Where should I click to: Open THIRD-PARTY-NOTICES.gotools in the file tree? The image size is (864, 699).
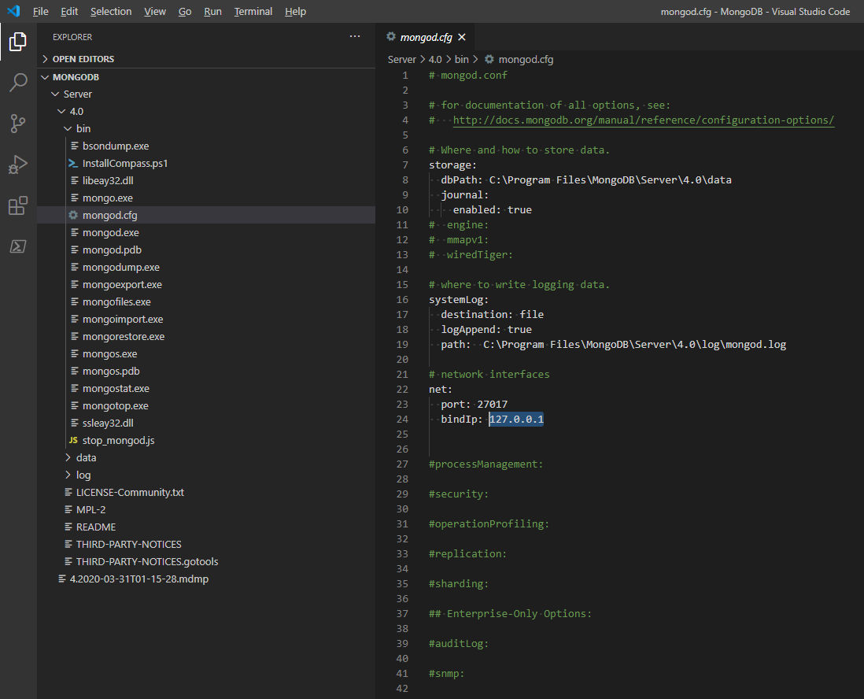(x=206, y=561)
